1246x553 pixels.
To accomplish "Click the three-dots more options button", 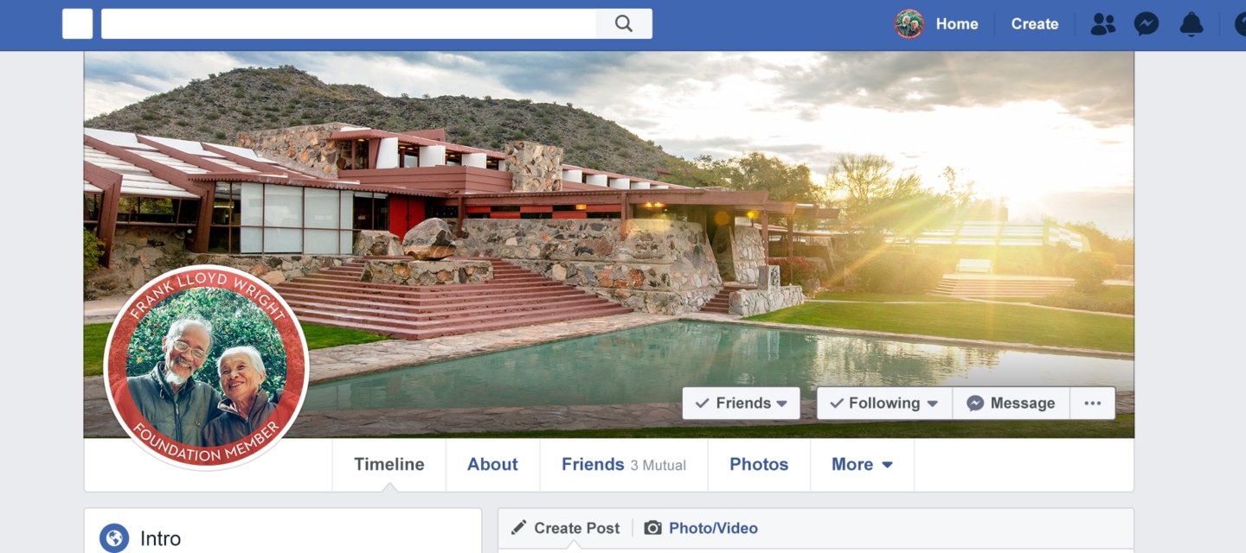I will tap(1093, 404).
